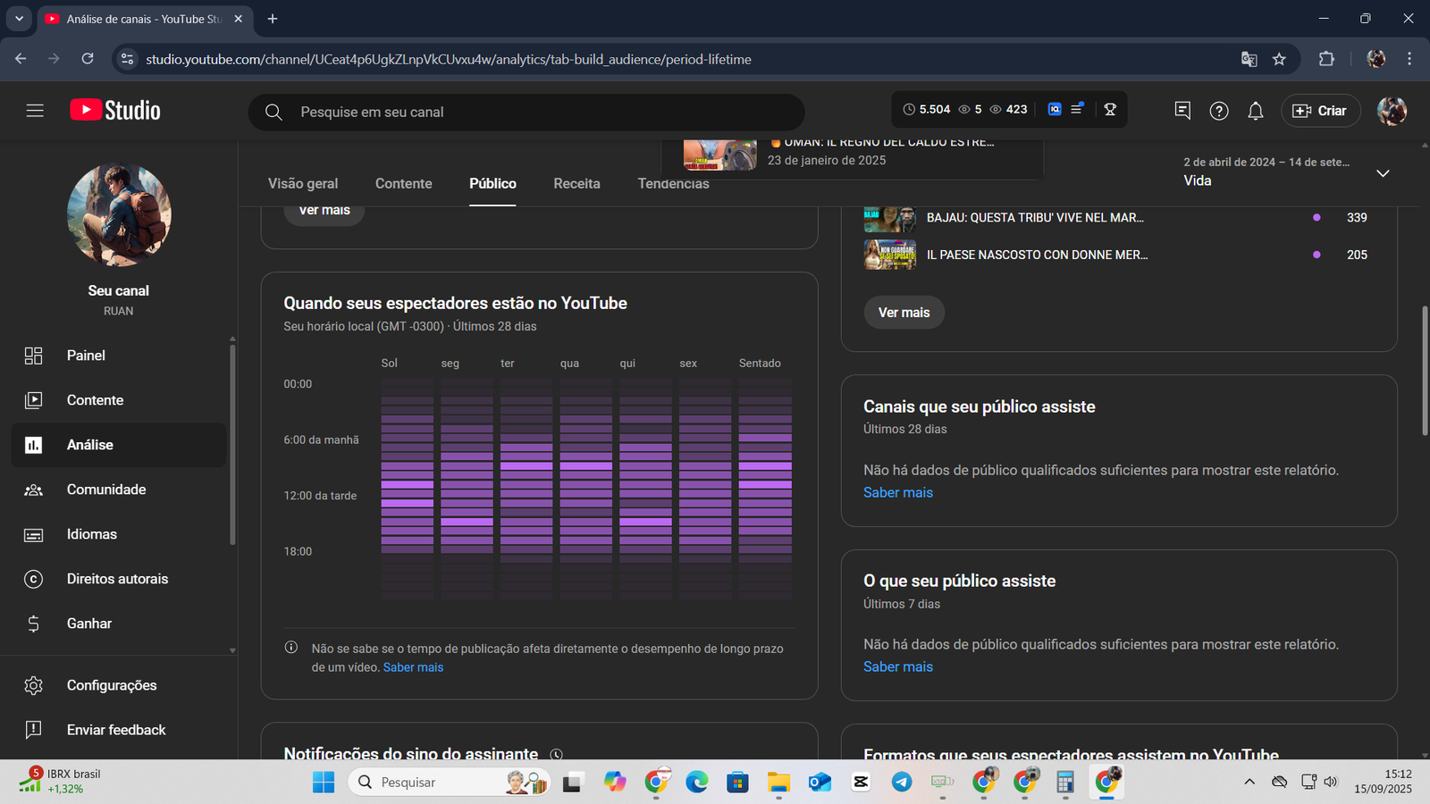The height and width of the screenshot is (804, 1430).
Task: Click the main page vertical scrollbar
Action: pyautogui.click(x=1425, y=371)
